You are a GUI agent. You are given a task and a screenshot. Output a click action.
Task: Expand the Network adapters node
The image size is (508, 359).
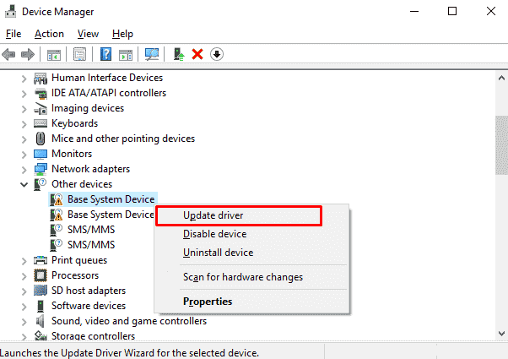click(24, 170)
